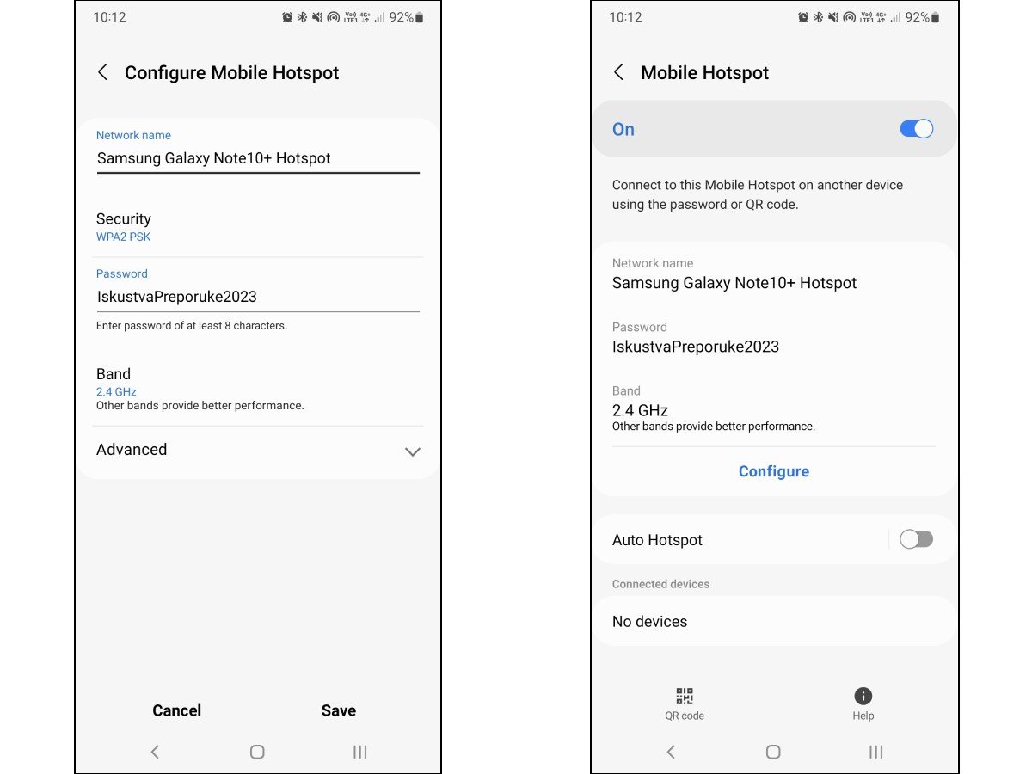Open Security WPA2 PSK selection

coord(258,226)
